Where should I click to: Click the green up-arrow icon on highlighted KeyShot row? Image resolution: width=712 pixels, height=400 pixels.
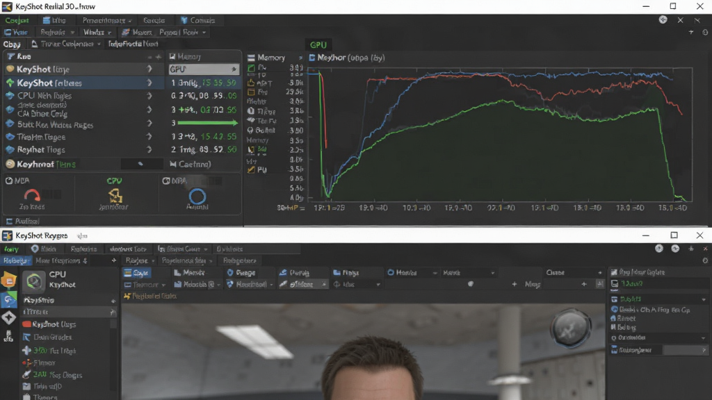[x=10, y=83]
